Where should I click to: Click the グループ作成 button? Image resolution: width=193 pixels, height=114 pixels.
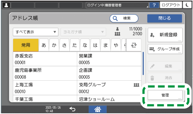coord(165,49)
